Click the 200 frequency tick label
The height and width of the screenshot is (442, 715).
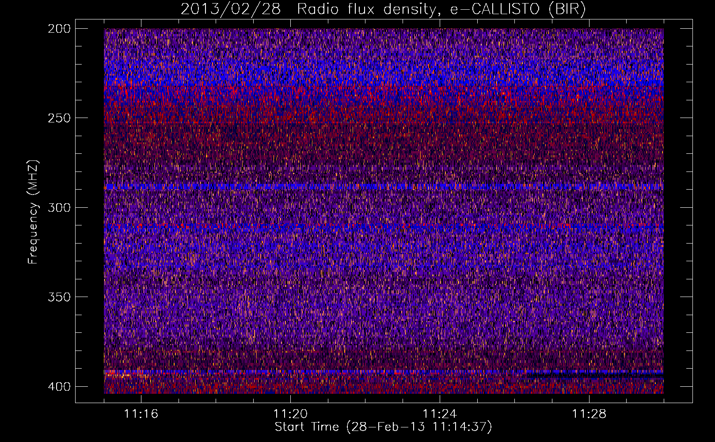pos(59,29)
